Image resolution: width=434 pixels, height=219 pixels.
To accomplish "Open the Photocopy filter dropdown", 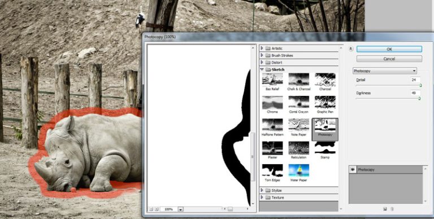I will click(x=385, y=71).
